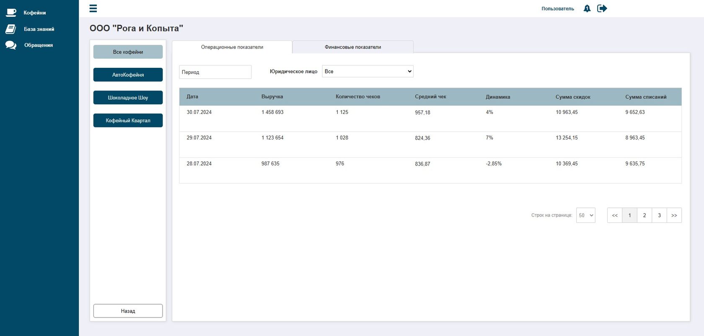Viewport: 704px width, 336px height.
Task: Click the Пользователь profile link
Action: click(x=558, y=8)
